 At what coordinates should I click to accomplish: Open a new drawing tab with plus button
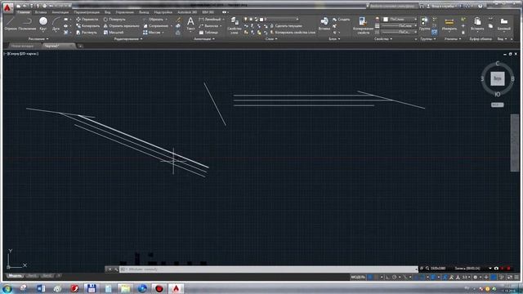tap(80, 46)
